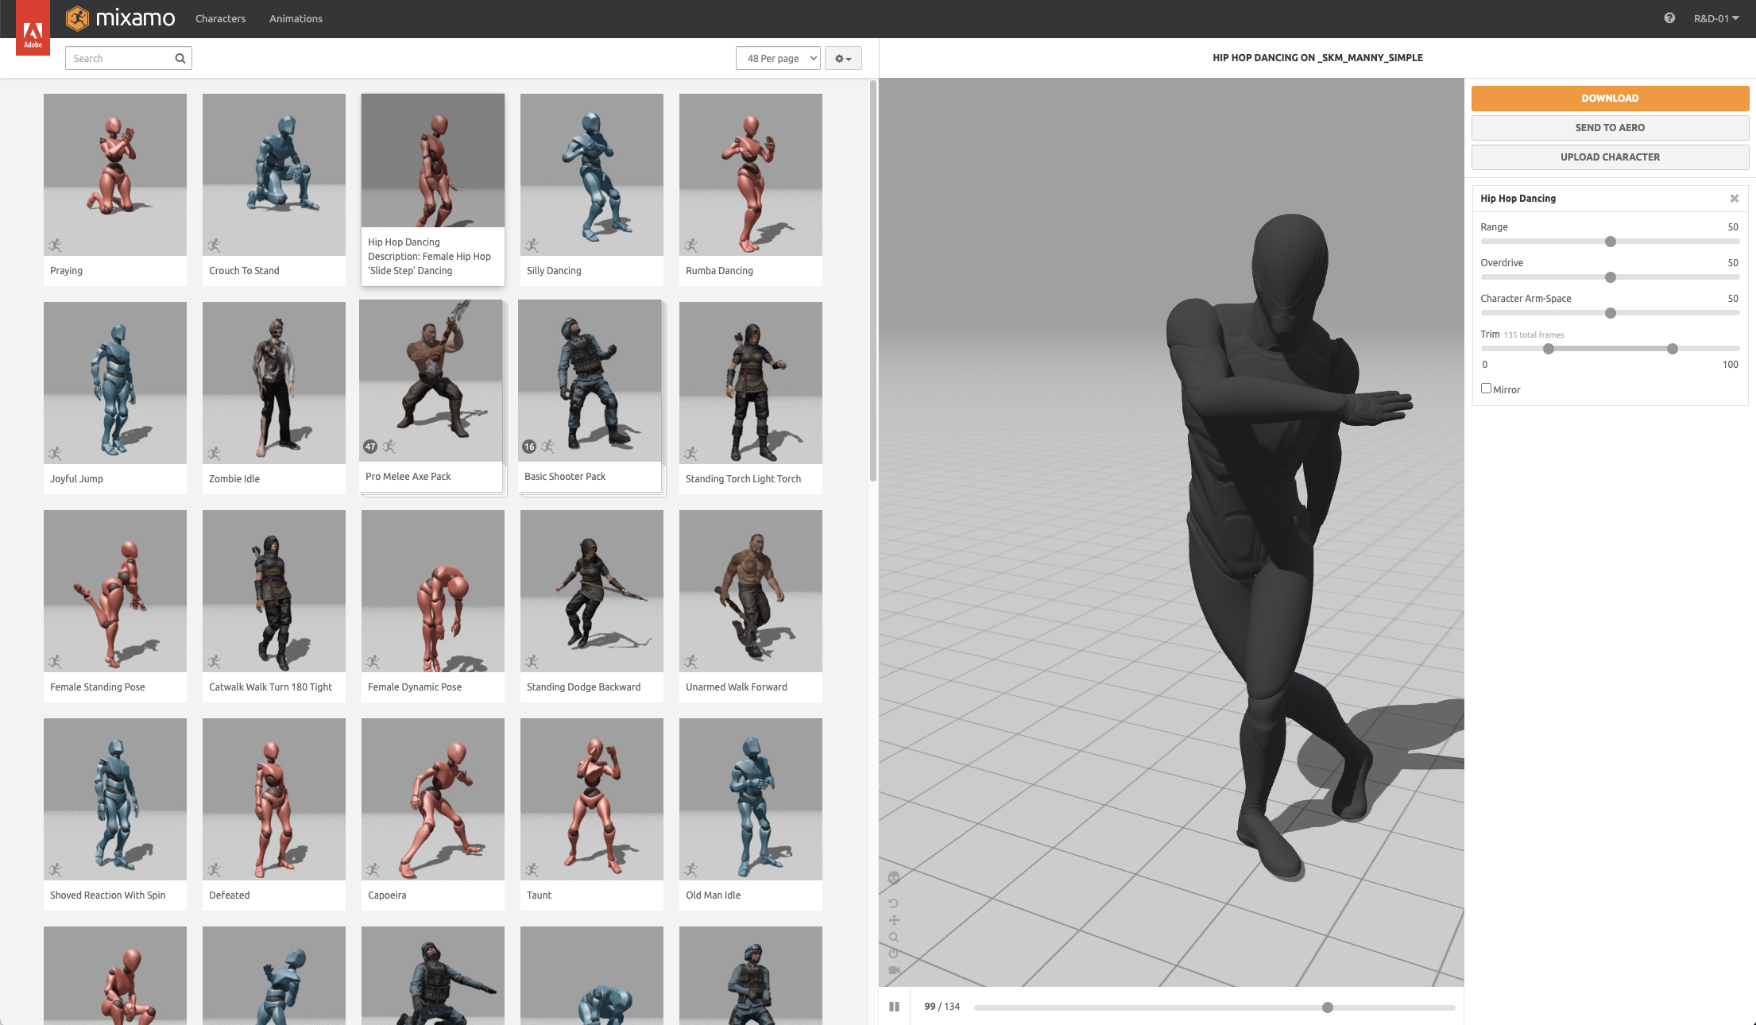Open the help question mark icon
Viewport: 1756px width, 1025px height.
pos(1669,18)
